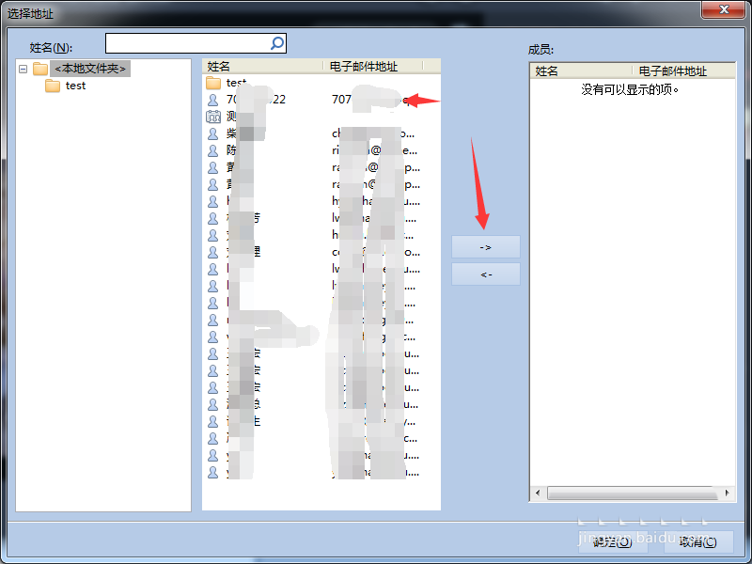Click the magnifier search icon
Viewport: 752px width, 564px height.
click(x=276, y=42)
